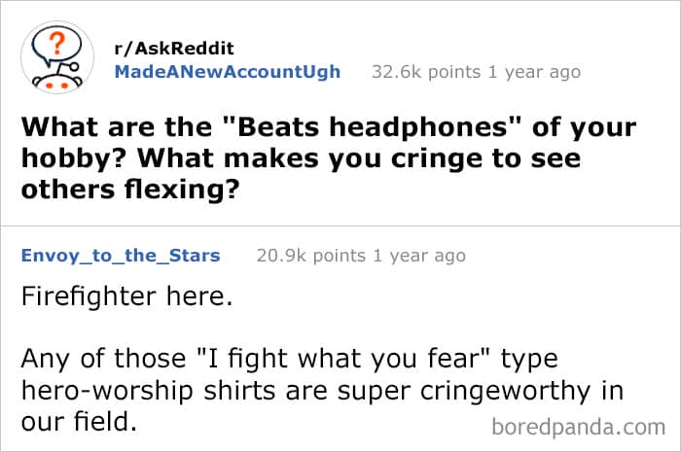Open MadeANewAccountUgh's user profile
Screen dimensions: 681x452
[228, 72]
